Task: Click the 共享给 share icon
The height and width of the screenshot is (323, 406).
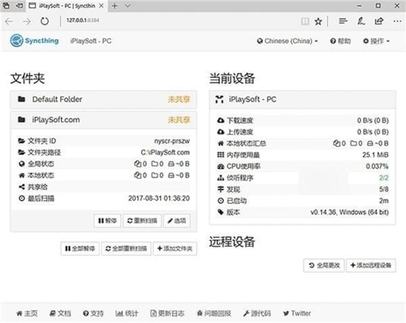Action: [x=22, y=187]
